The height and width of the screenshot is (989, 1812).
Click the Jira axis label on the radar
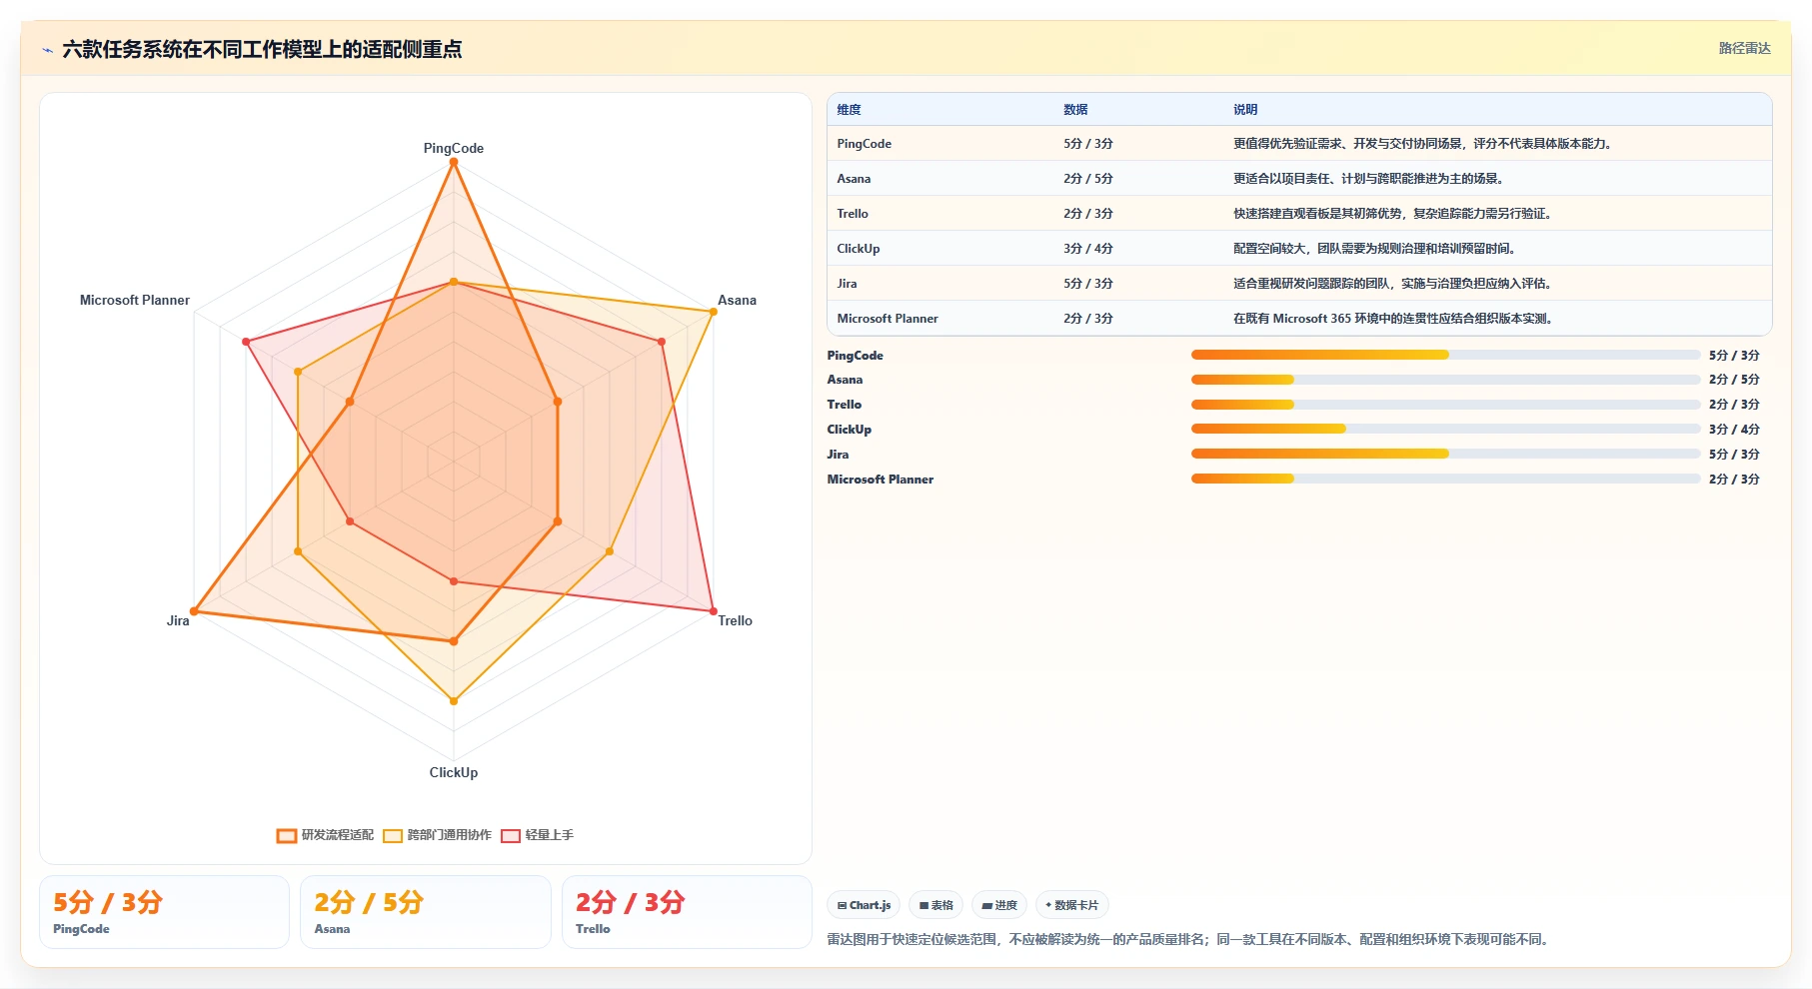click(178, 620)
